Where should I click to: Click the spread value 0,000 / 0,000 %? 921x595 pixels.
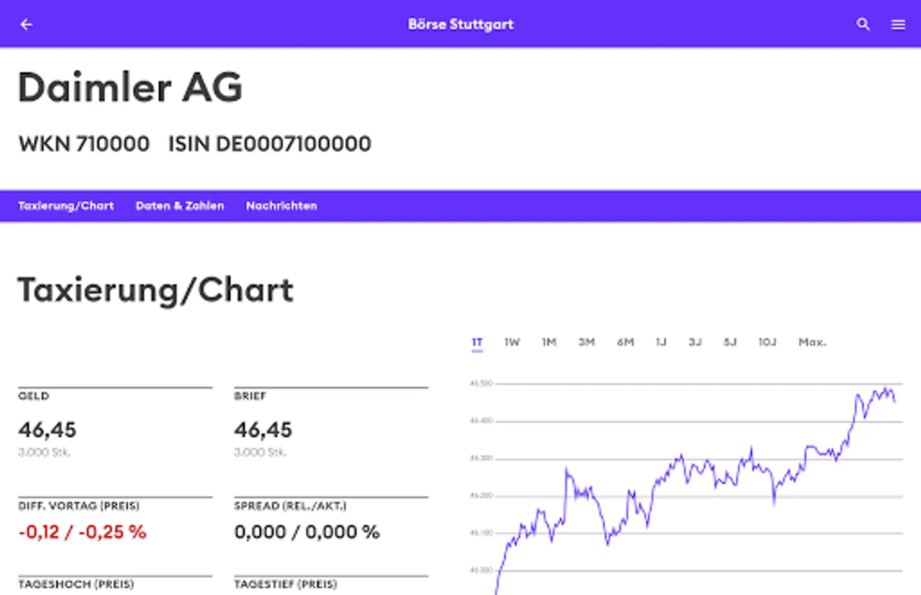(307, 532)
